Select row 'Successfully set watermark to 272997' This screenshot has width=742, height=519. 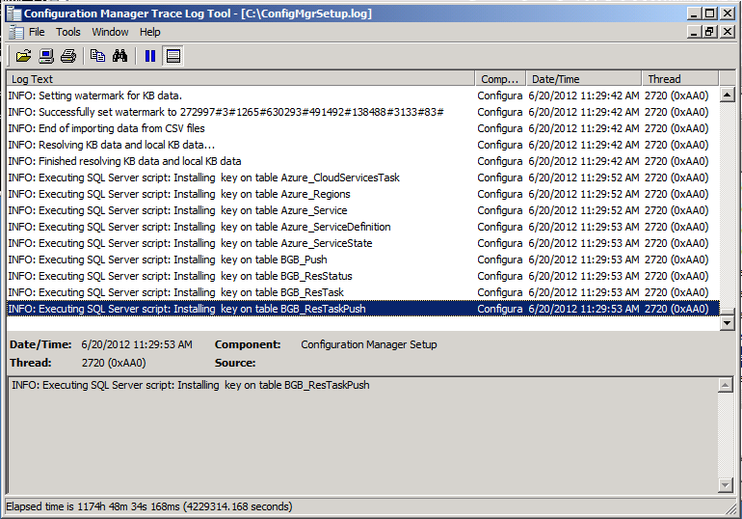point(363,112)
